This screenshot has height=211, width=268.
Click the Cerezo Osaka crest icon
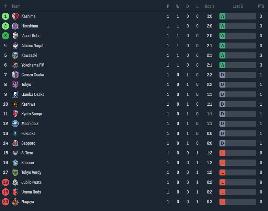(x=15, y=75)
